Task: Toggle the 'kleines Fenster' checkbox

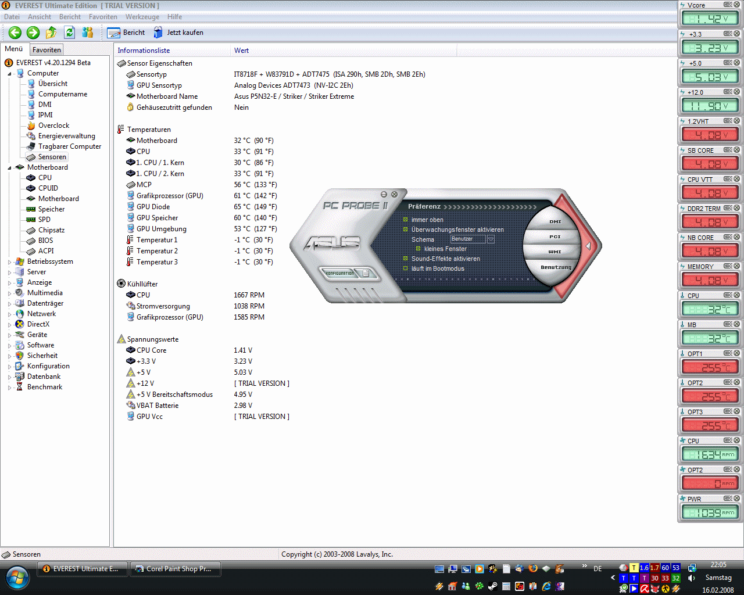Action: coord(418,249)
